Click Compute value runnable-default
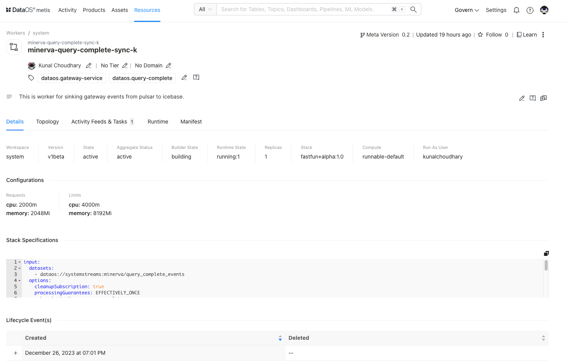The height and width of the screenshot is (364, 567). click(383, 157)
